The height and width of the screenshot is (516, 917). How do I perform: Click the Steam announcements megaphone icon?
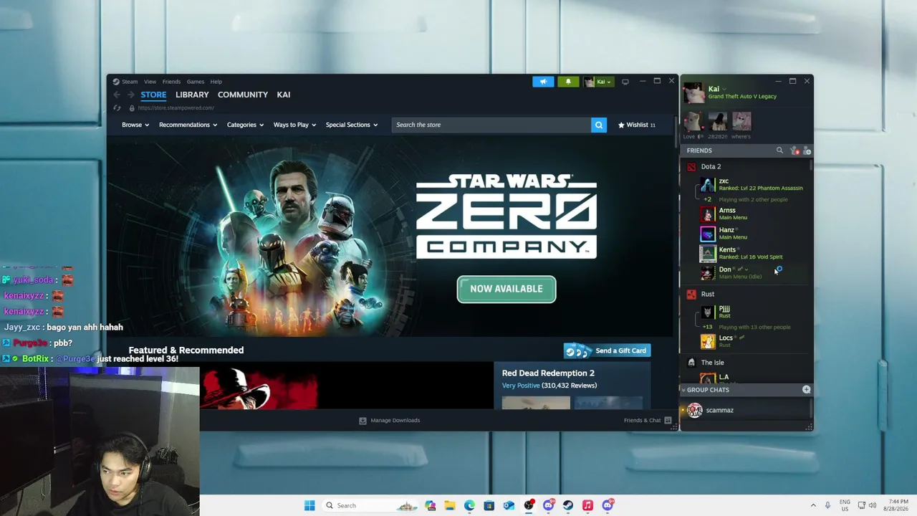point(543,82)
